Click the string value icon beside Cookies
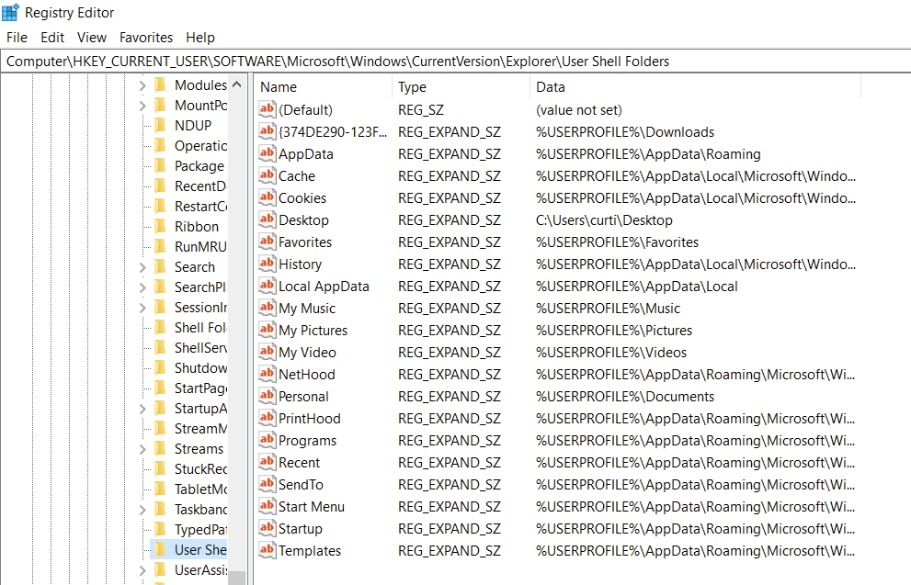The image size is (911, 585). click(267, 197)
